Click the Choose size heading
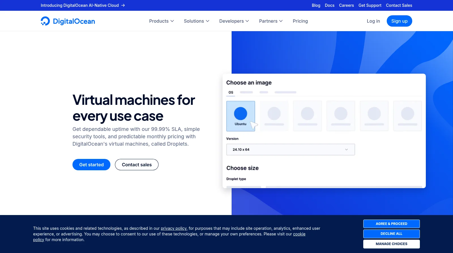This screenshot has width=453, height=253. click(x=242, y=168)
